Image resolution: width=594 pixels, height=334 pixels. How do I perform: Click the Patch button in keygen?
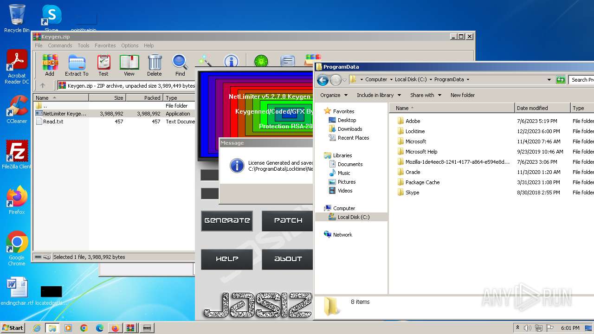tap(287, 221)
